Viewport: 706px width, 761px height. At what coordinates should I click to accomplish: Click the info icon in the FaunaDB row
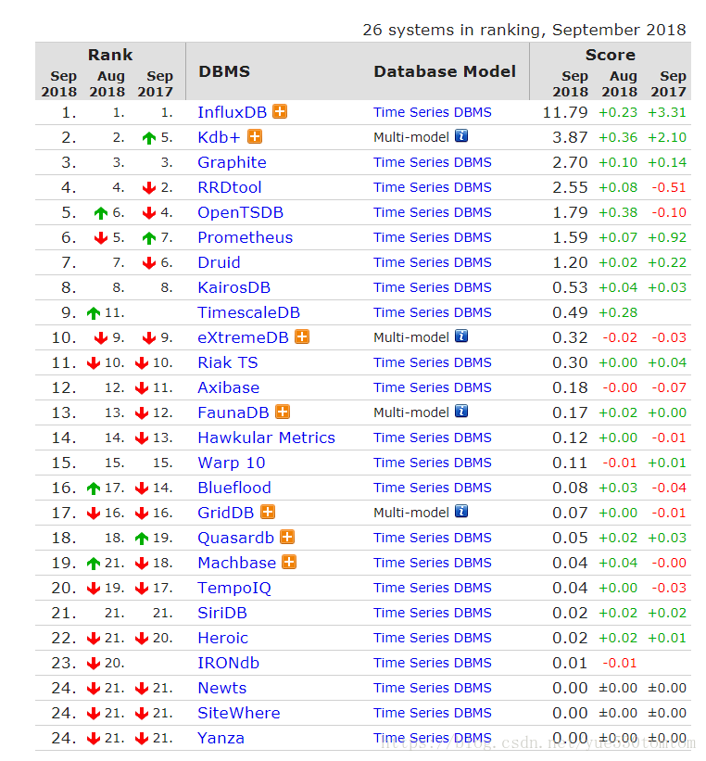[461, 411]
